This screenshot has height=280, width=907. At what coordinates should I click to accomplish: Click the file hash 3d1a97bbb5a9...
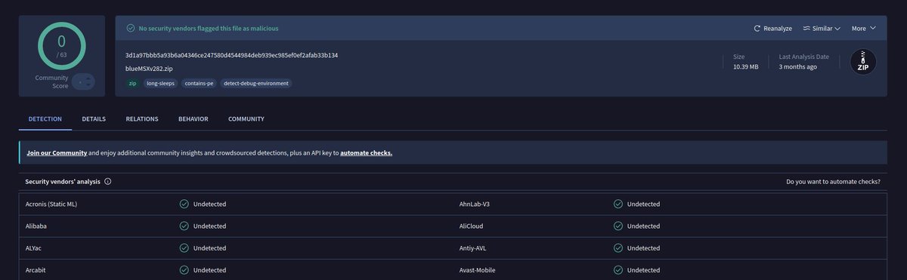[231, 56]
